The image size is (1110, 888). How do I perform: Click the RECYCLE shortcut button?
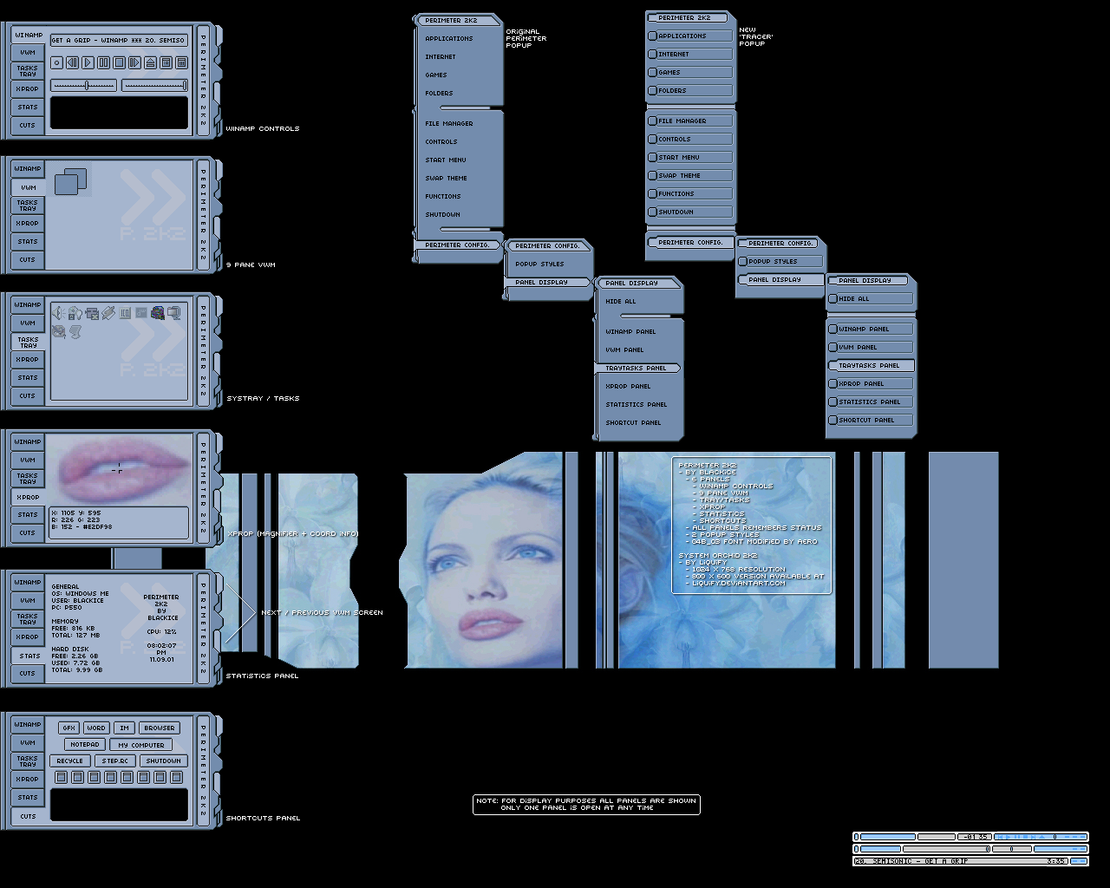click(70, 761)
